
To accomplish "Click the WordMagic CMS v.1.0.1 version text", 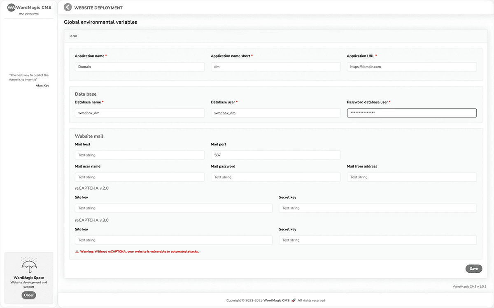I will (x=470, y=287).
